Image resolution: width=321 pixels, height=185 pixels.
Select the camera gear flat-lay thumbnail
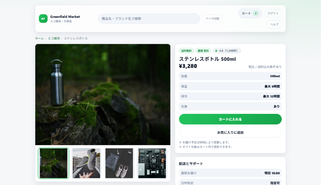tap(152, 163)
